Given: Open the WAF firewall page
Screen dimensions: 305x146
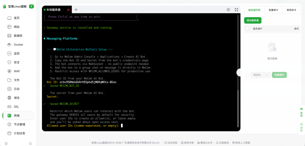Looking at the screenshot, I should point(18,71).
